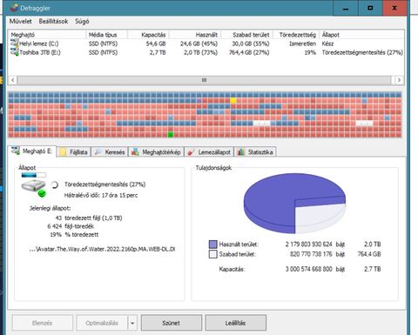Click the used space pie chart slice

coord(276,198)
